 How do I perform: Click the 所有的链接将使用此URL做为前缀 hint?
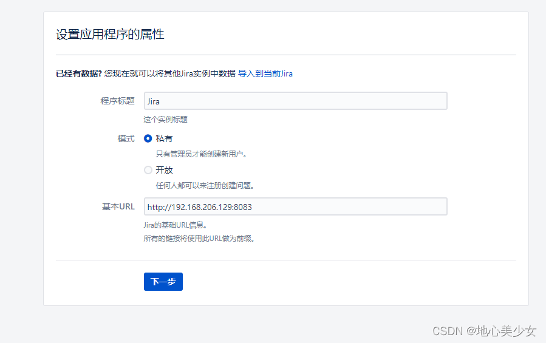[199, 238]
